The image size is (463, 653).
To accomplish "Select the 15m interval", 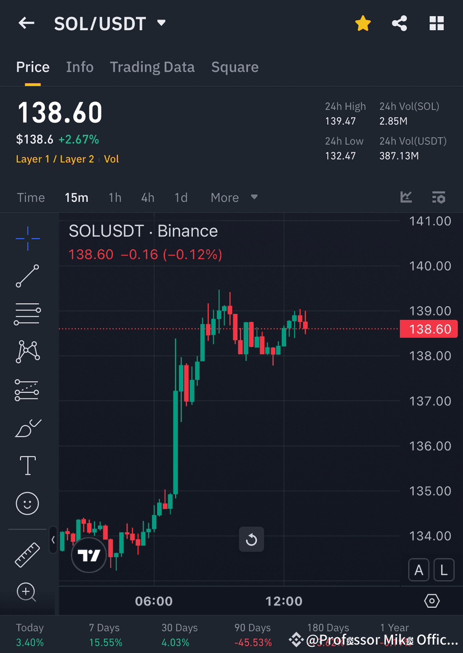I will pyautogui.click(x=77, y=198).
